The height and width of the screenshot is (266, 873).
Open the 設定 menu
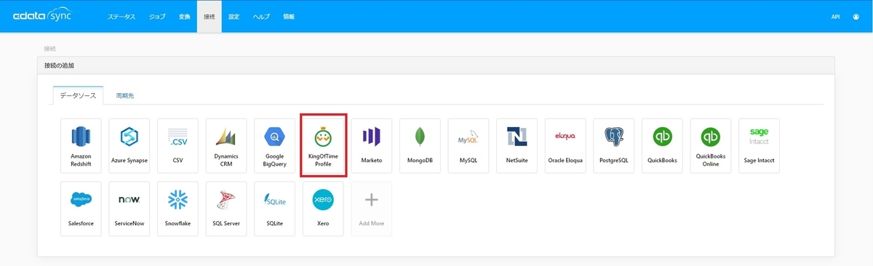pos(234,16)
